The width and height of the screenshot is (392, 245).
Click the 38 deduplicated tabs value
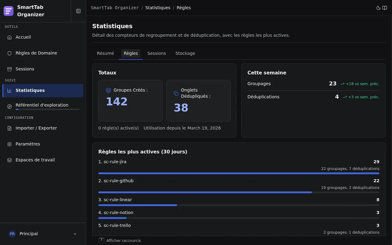point(181,108)
